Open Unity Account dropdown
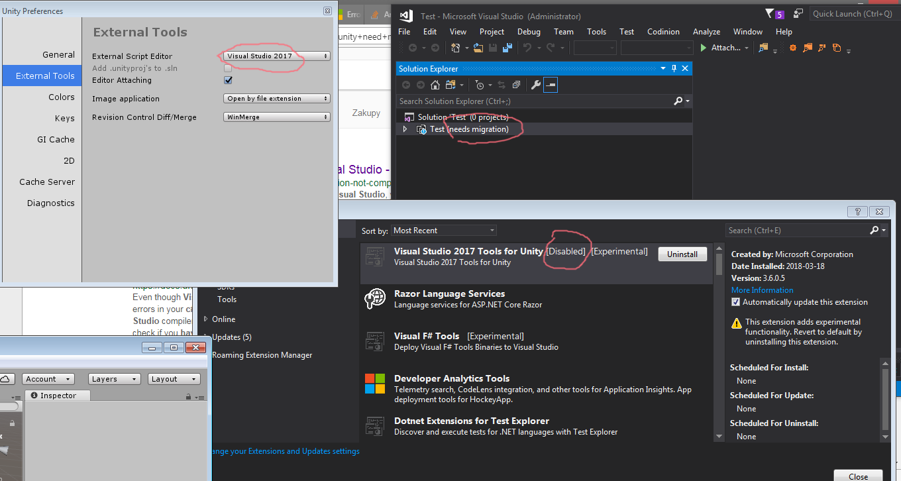This screenshot has width=901, height=481. click(x=48, y=379)
